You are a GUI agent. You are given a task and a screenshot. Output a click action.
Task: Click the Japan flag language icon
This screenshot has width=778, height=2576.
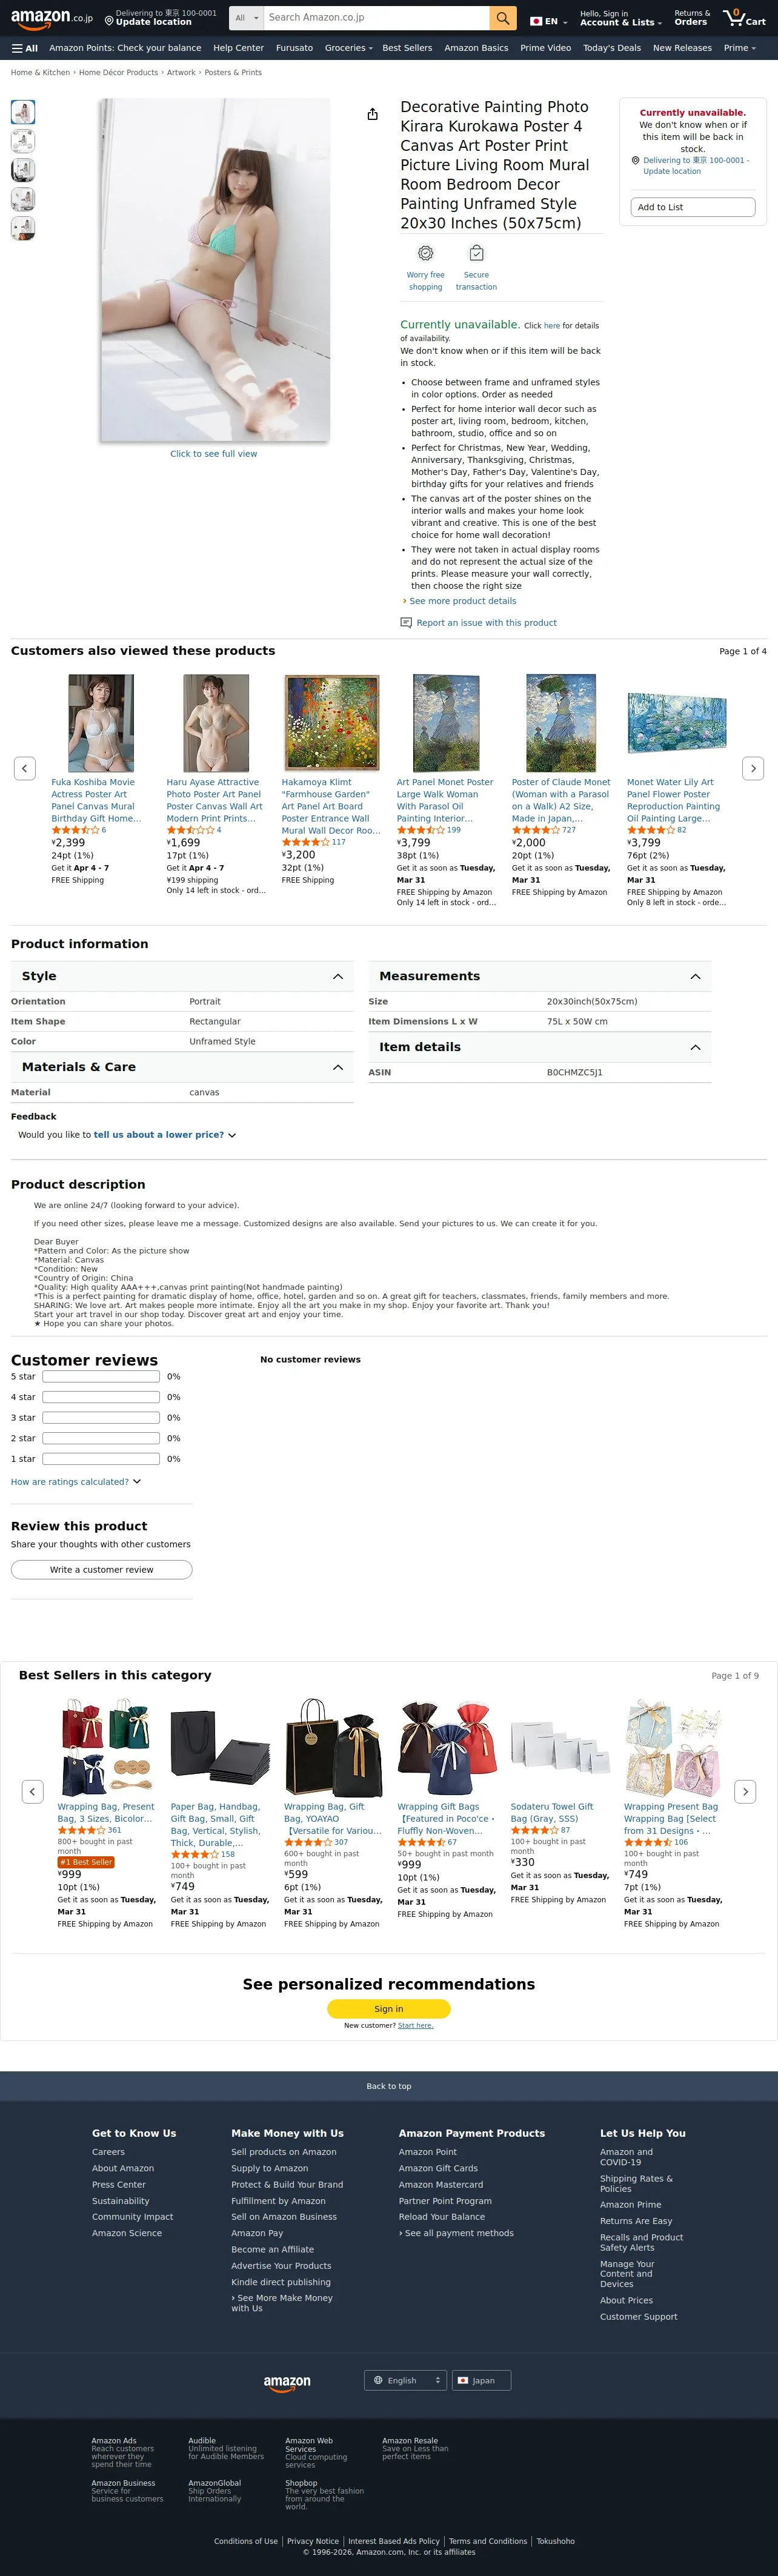(x=536, y=21)
